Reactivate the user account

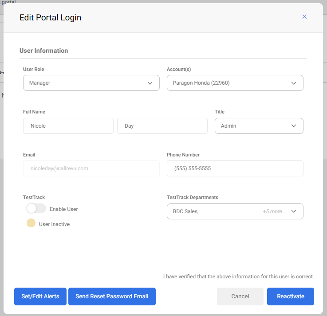point(291,296)
